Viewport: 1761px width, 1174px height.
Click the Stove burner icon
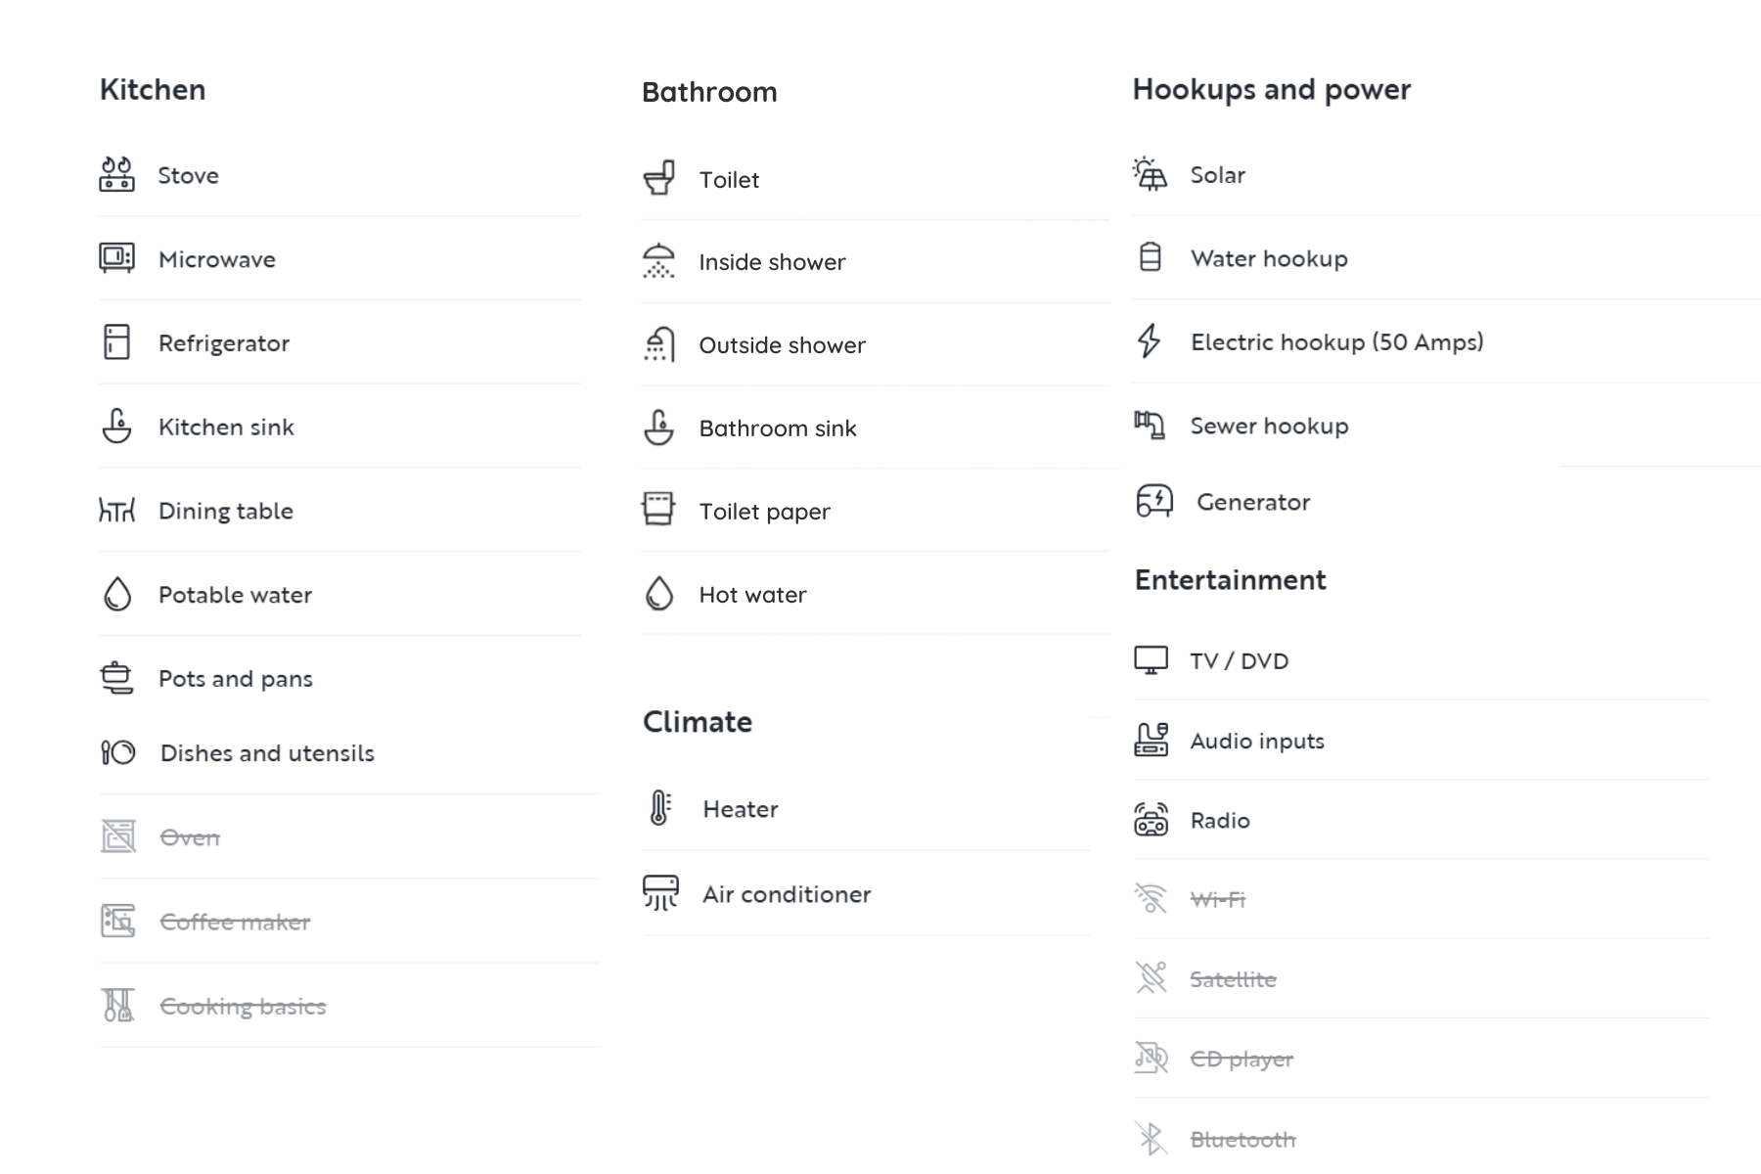click(116, 174)
